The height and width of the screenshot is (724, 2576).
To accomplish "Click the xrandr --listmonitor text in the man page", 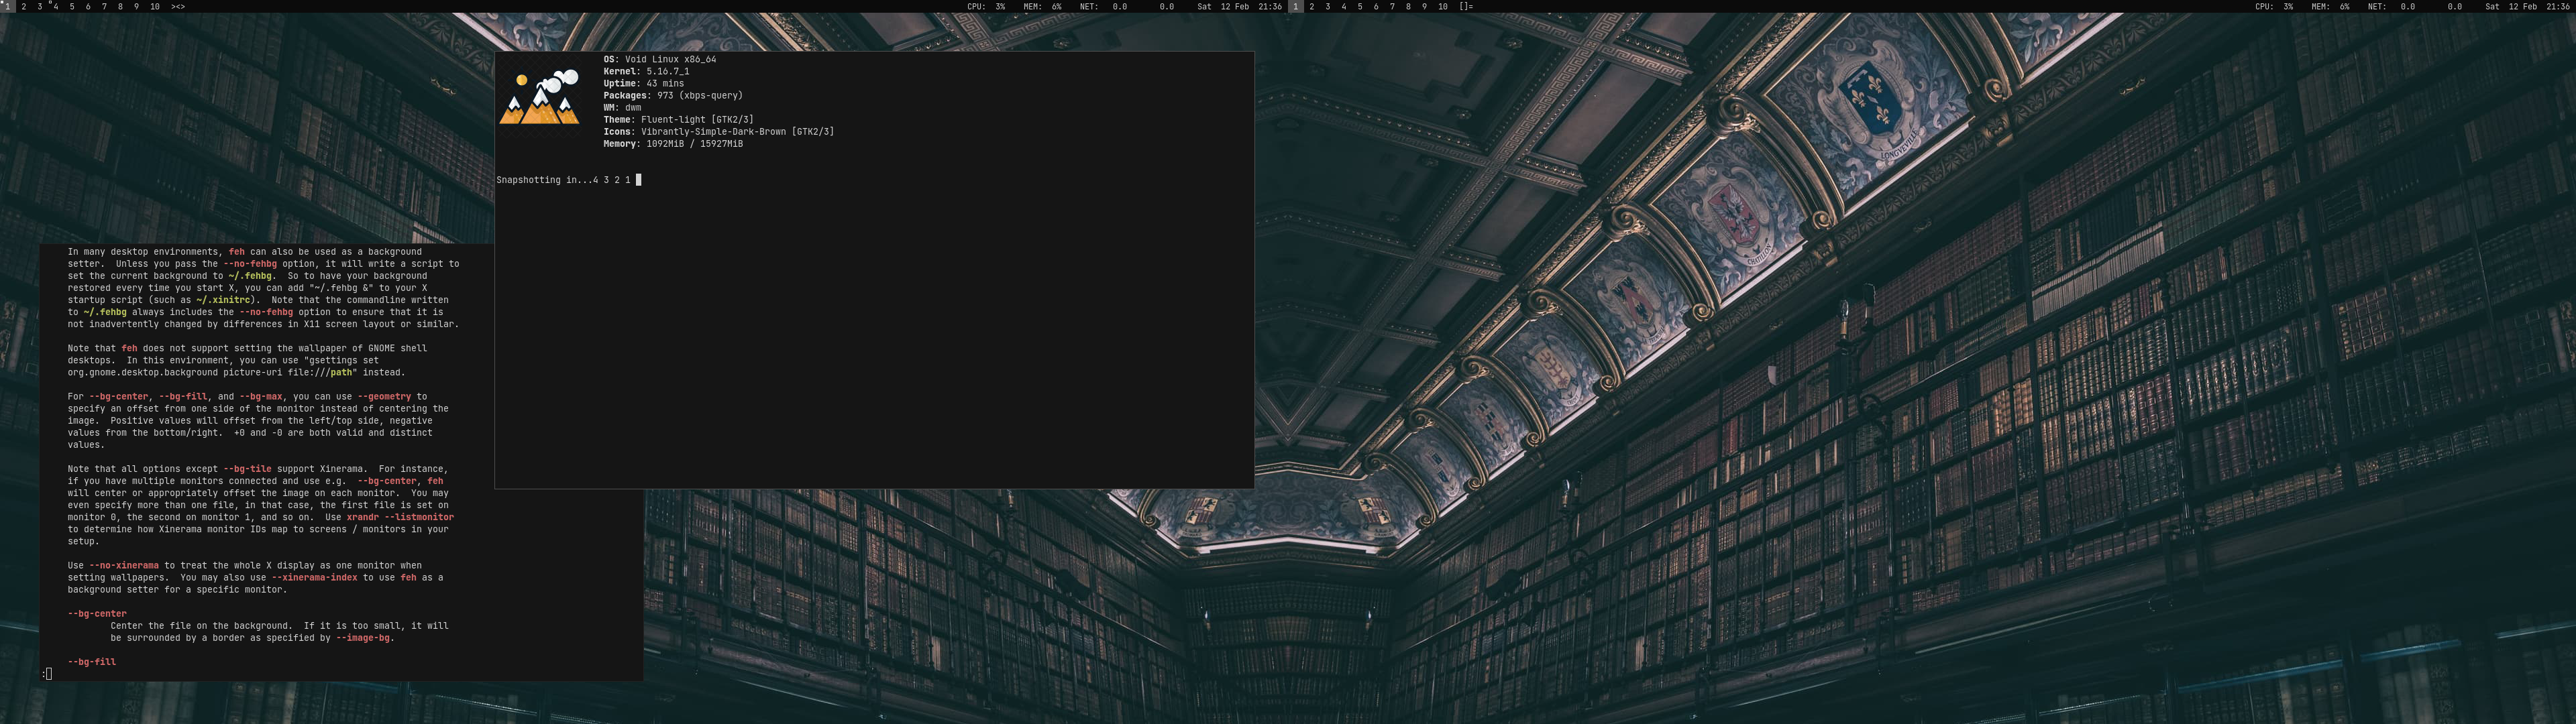I will tap(400, 517).
